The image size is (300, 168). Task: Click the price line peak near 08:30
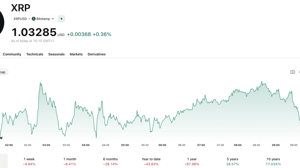point(262,82)
